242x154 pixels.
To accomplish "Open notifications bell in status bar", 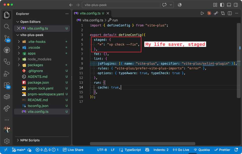I will [236, 150].
